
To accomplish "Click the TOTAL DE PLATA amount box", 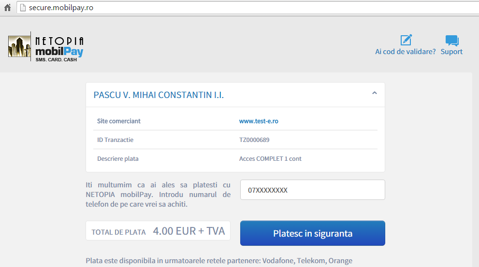I will click(158, 231).
